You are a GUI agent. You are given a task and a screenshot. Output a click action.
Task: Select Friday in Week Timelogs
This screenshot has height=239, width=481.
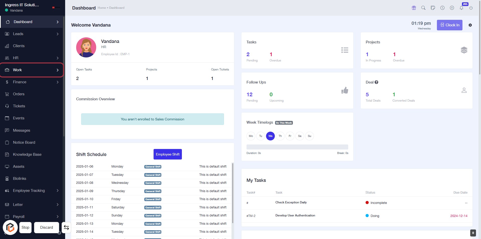coord(290,136)
